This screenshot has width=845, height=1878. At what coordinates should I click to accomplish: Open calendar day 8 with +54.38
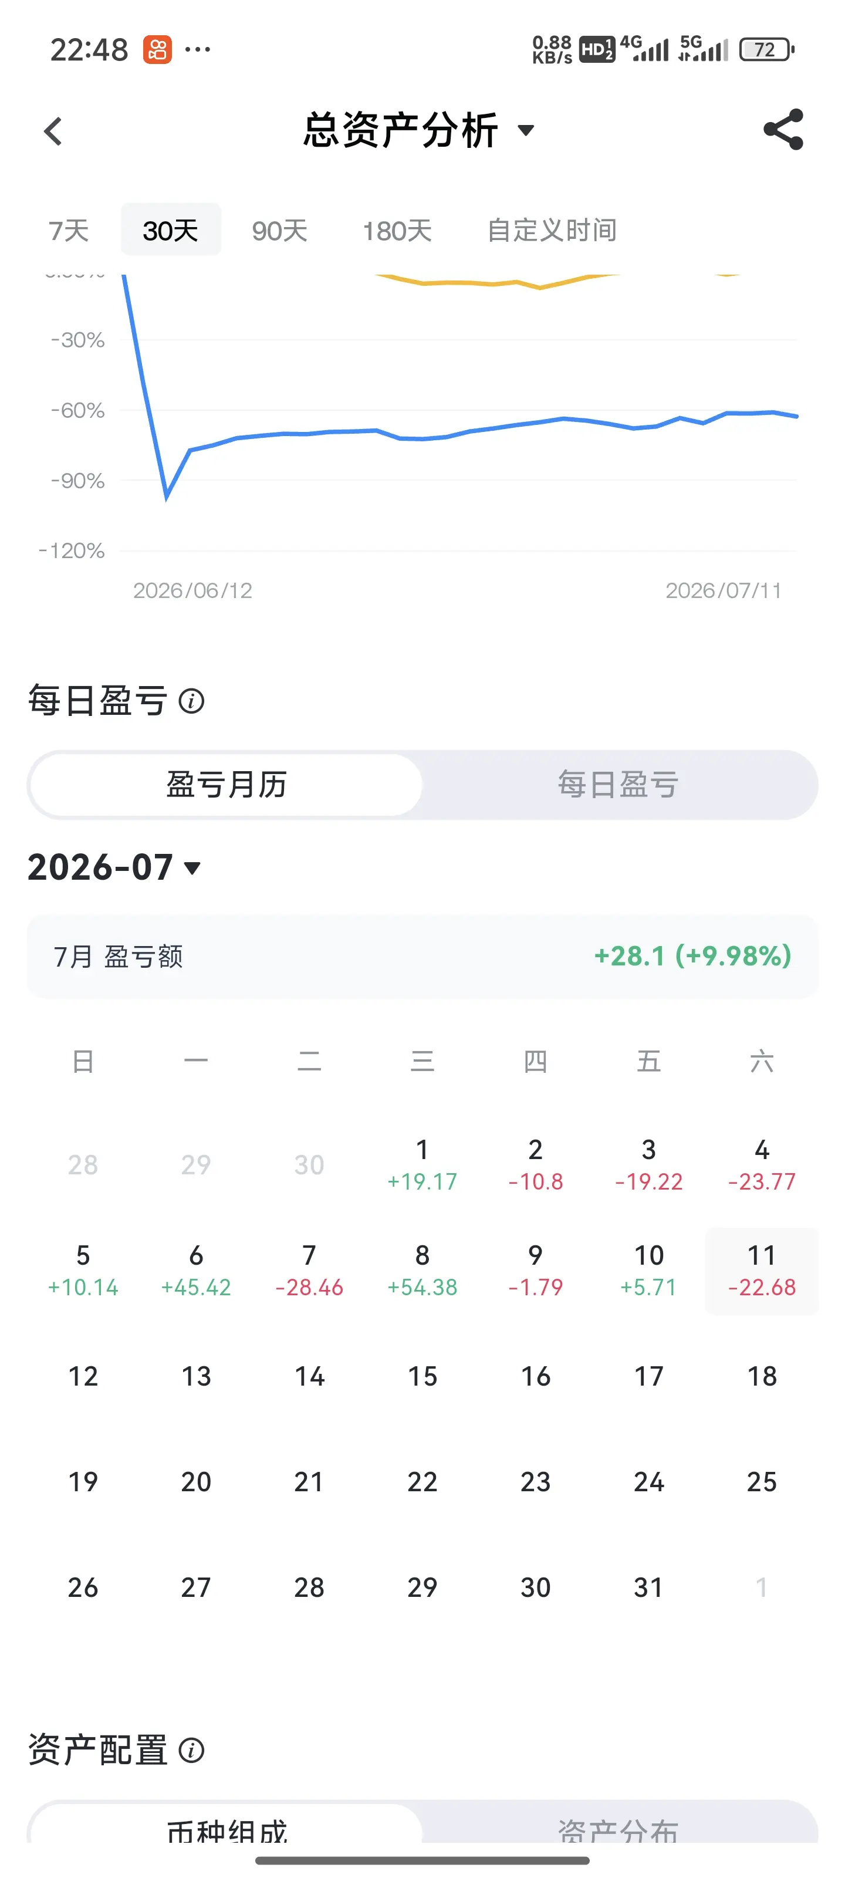click(422, 1271)
